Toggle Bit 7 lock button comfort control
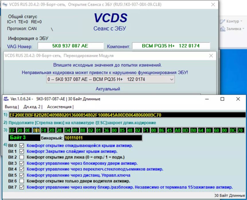The image size is (247, 200). [22, 187]
